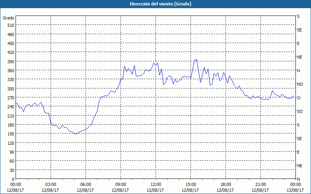Image resolution: width=311 pixels, height=194 pixels.
Task: Click the chart title Dirección del viento
Action: 155,4
